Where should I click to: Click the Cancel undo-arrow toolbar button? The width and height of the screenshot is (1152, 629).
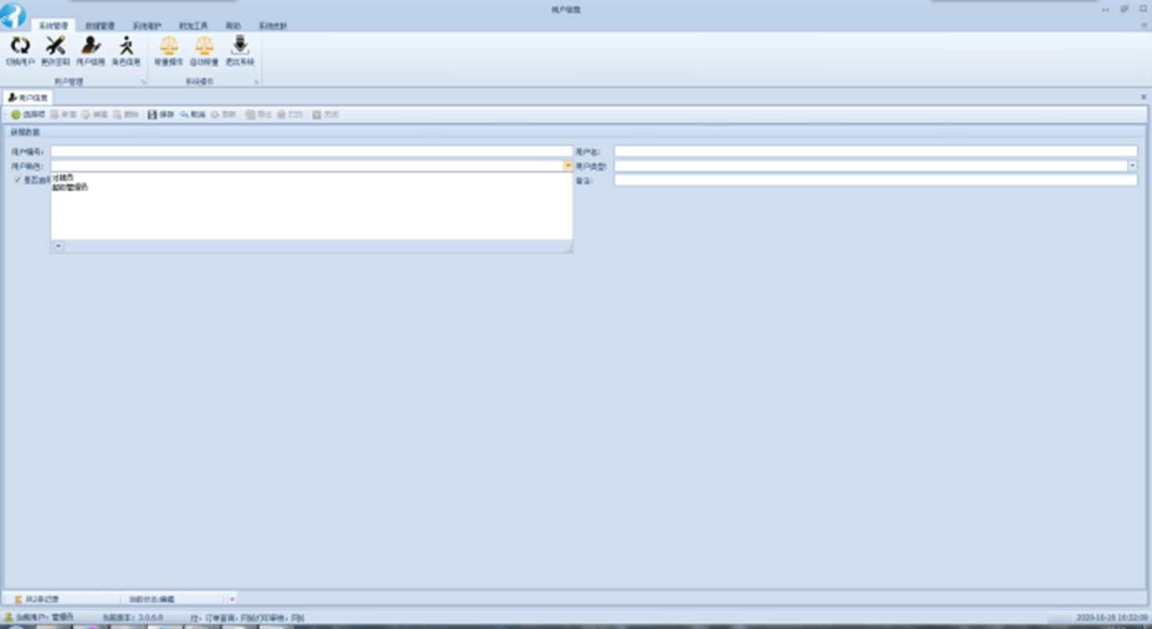[x=193, y=115]
